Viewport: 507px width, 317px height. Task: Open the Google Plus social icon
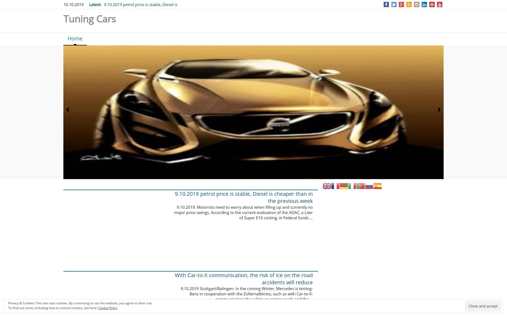pyautogui.click(x=401, y=4)
